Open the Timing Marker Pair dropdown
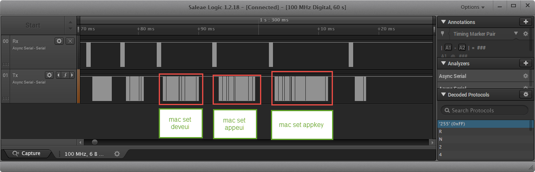The image size is (535, 172). (516, 34)
